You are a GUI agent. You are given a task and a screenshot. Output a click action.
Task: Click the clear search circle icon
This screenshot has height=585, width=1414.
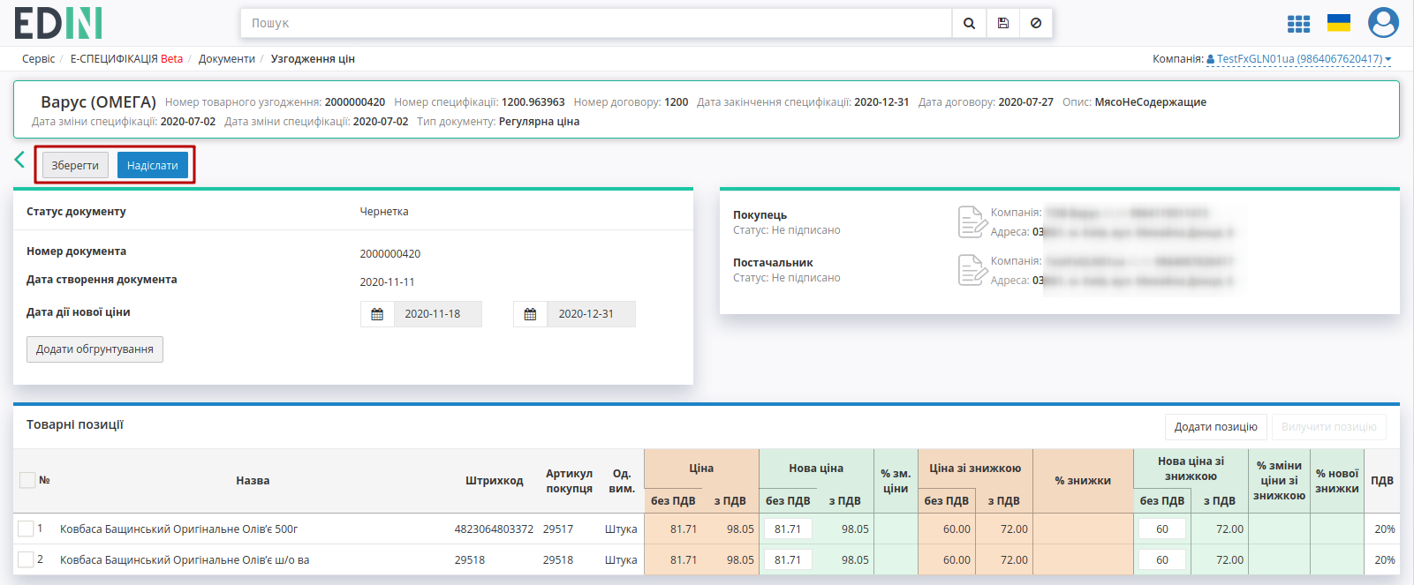[1036, 23]
